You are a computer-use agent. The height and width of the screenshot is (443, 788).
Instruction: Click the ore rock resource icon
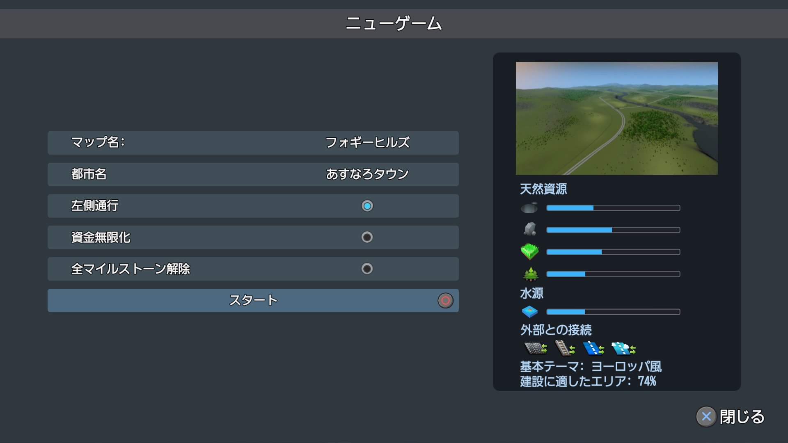click(x=530, y=229)
